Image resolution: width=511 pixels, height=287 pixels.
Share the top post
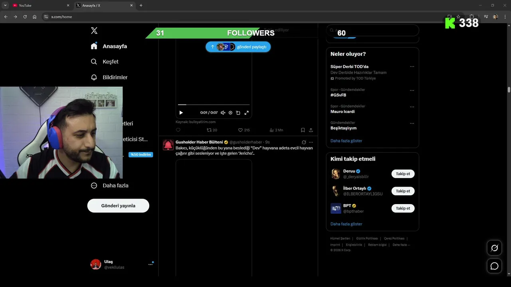311,130
